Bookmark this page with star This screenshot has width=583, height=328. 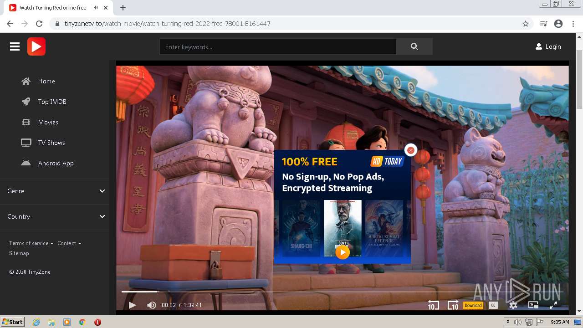[526, 24]
